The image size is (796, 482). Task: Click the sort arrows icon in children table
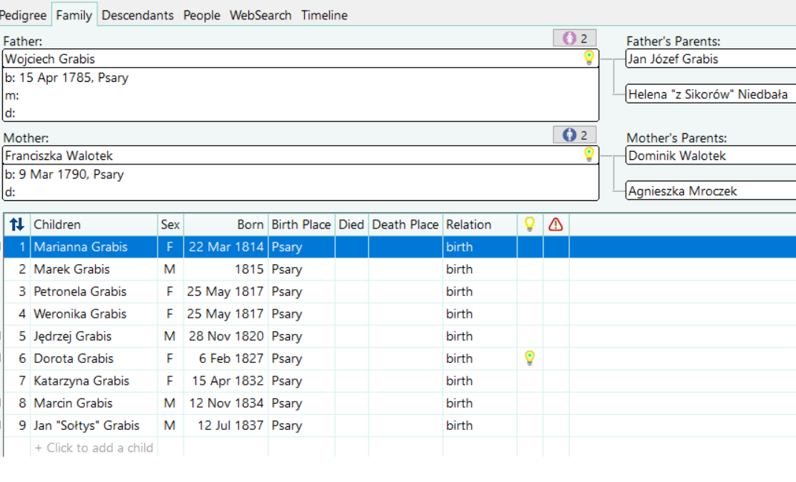pos(17,225)
